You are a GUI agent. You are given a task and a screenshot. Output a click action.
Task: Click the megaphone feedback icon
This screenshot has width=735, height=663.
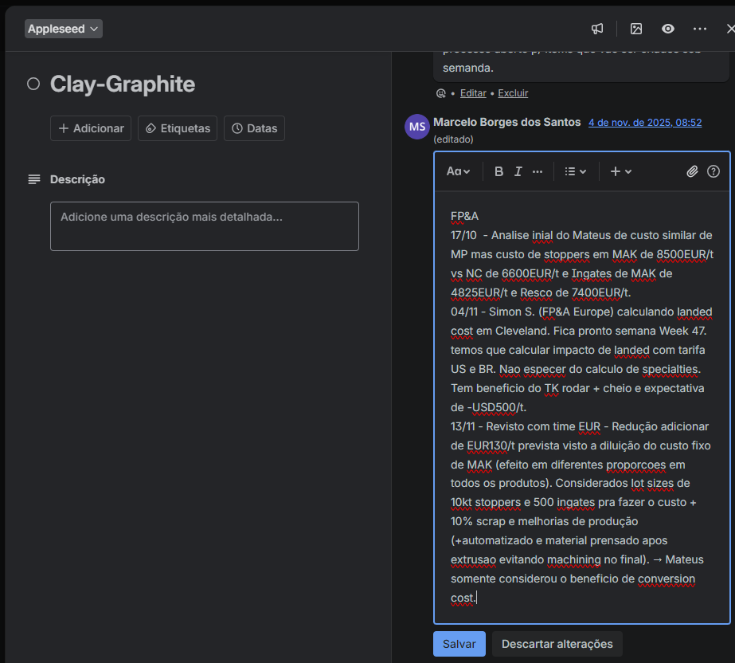click(x=596, y=29)
